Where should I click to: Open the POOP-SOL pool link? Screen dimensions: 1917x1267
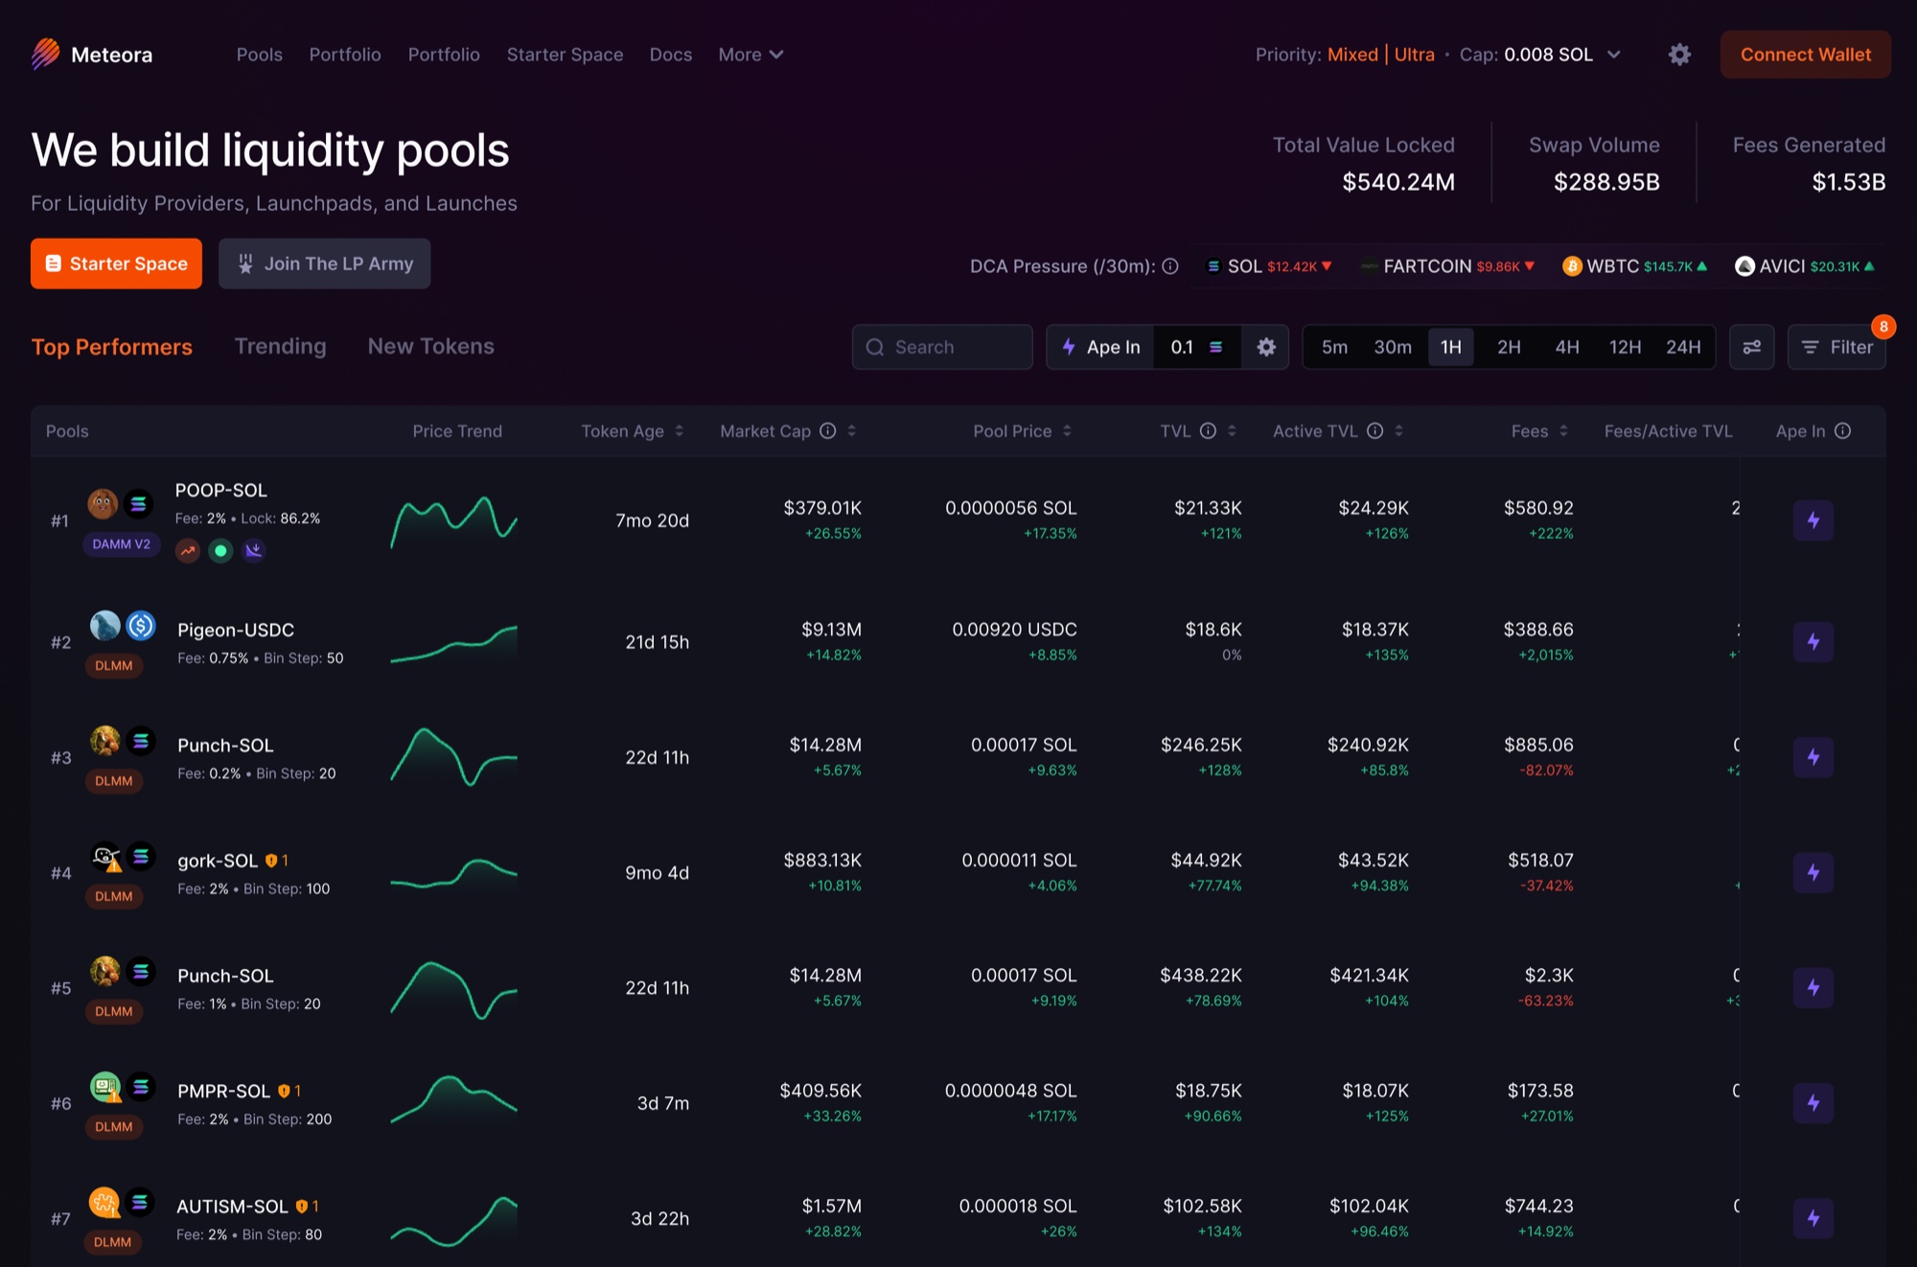221,490
